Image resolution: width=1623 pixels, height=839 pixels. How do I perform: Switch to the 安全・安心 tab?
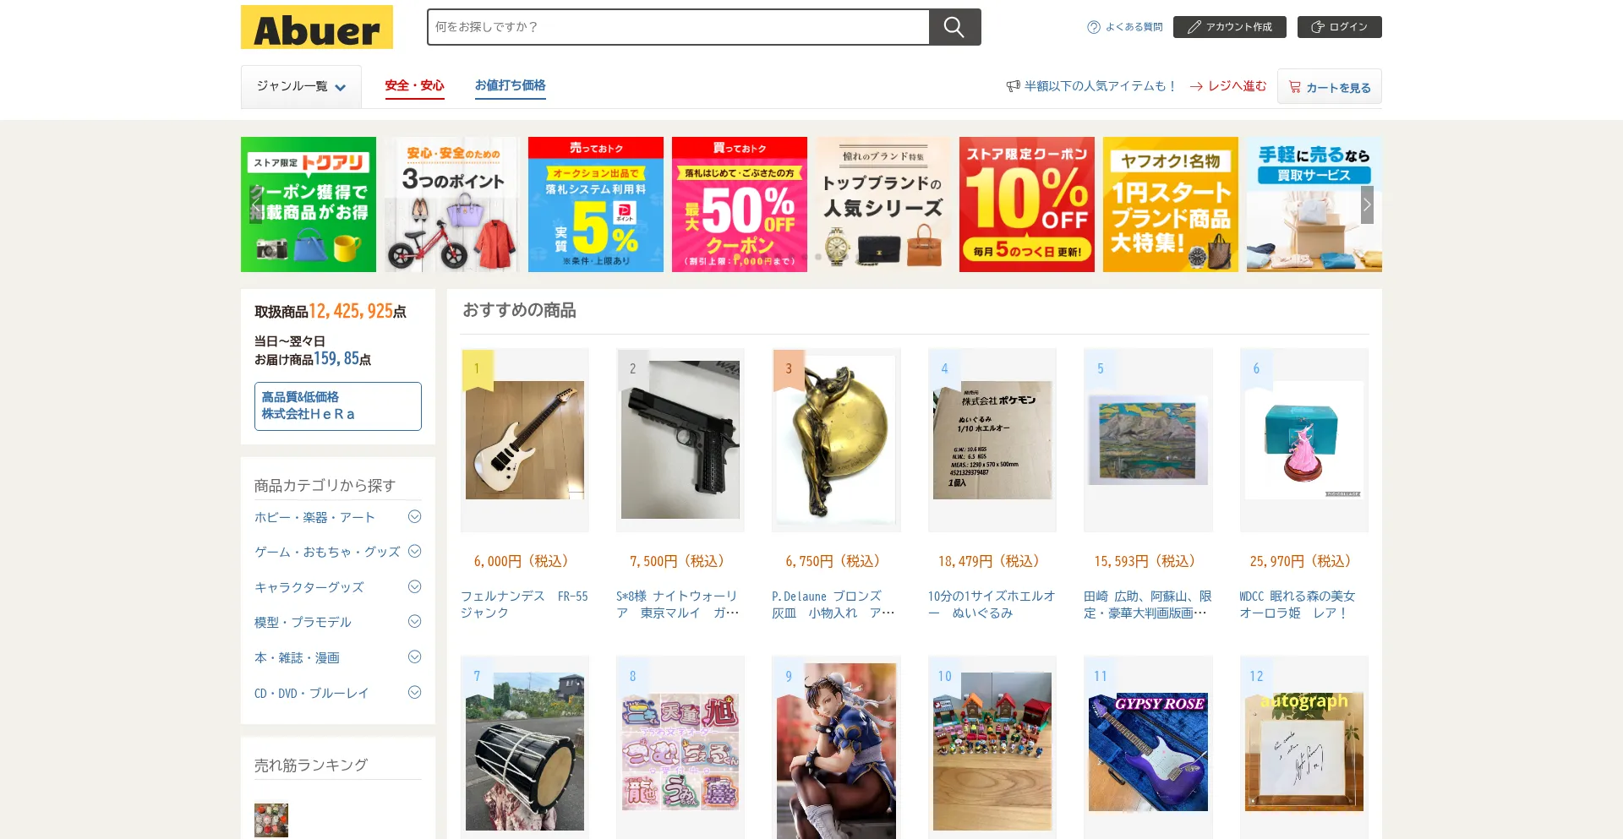click(x=414, y=86)
